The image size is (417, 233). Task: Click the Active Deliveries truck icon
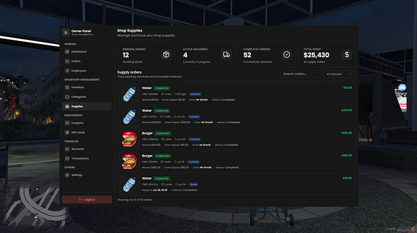click(226, 54)
